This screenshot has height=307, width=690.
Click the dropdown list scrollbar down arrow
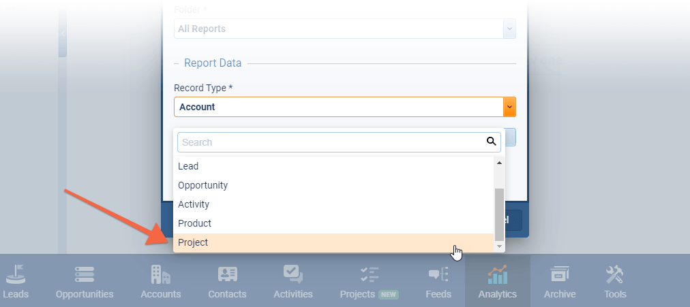(x=499, y=246)
